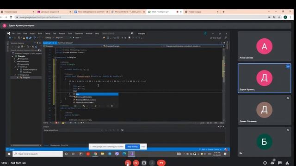This screenshot has width=296, height=166.
Task: Click the Б avatar participant tile
Action: [x=264, y=142]
